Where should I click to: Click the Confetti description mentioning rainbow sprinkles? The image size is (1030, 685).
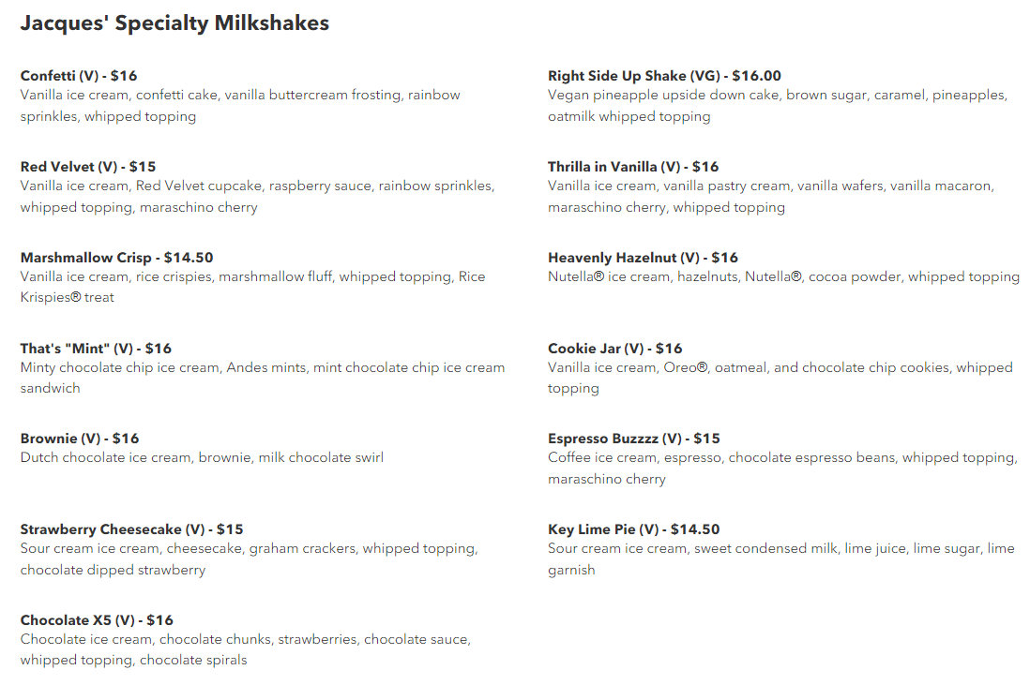pyautogui.click(x=240, y=106)
